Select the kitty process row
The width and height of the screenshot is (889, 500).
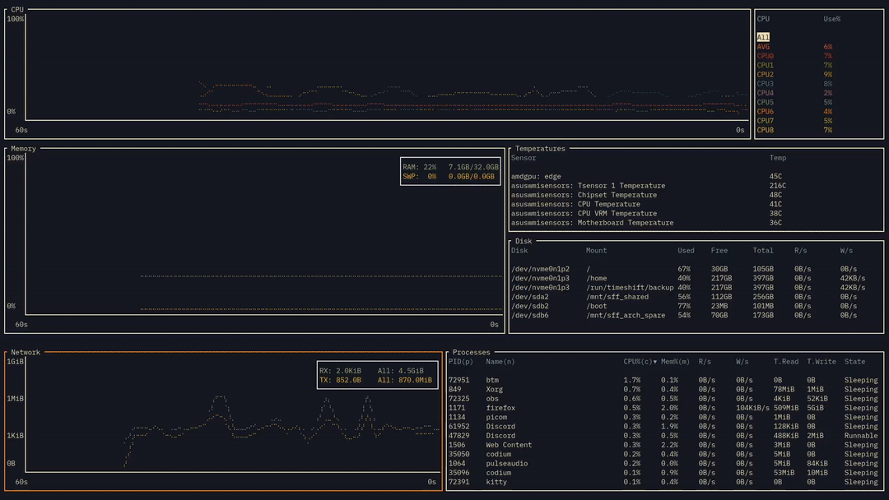[x=663, y=483]
